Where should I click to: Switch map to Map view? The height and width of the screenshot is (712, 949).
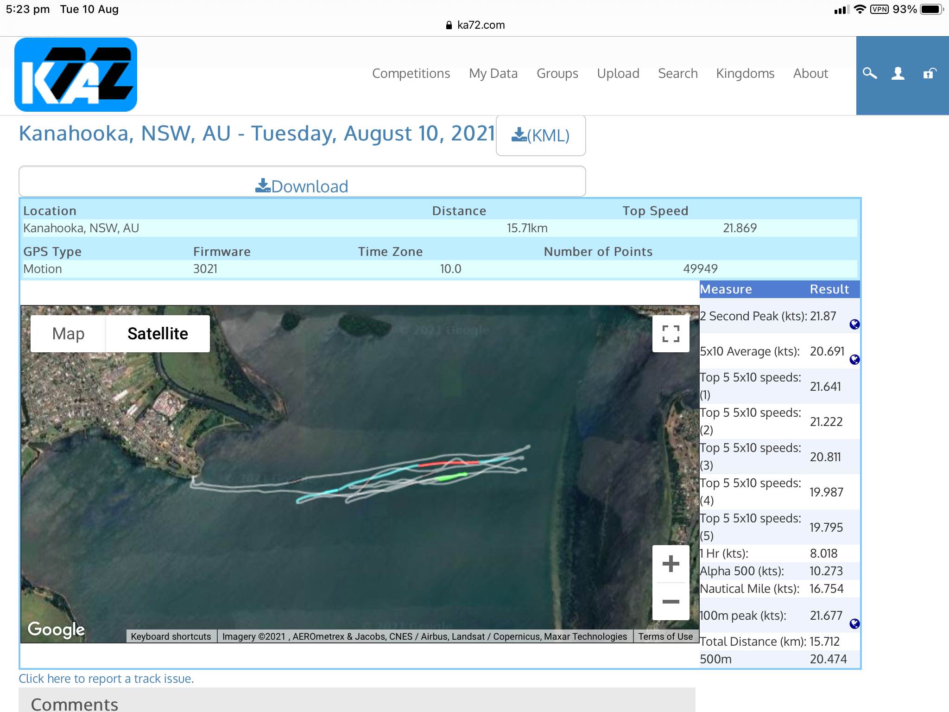(68, 334)
